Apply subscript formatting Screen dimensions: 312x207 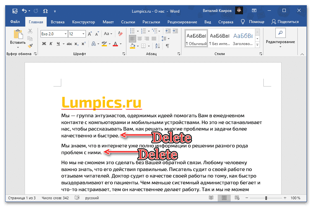(x=76, y=43)
